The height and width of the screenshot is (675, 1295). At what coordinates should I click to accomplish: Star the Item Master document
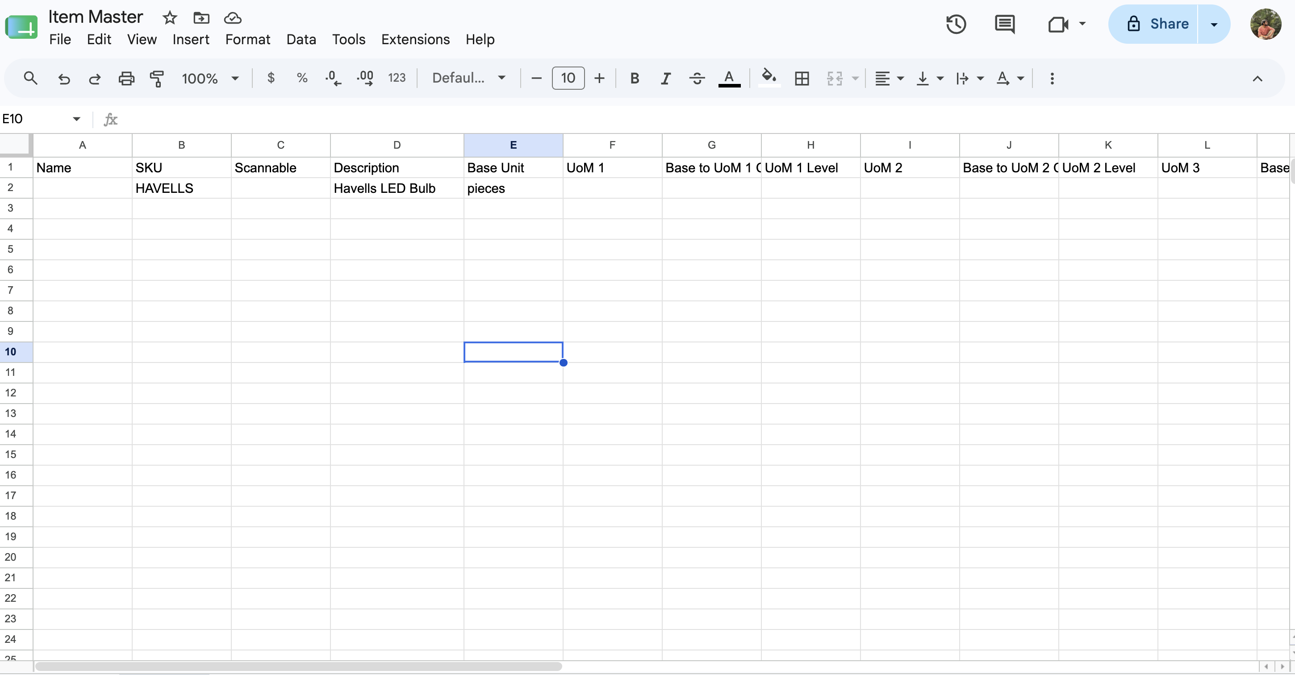tap(170, 18)
